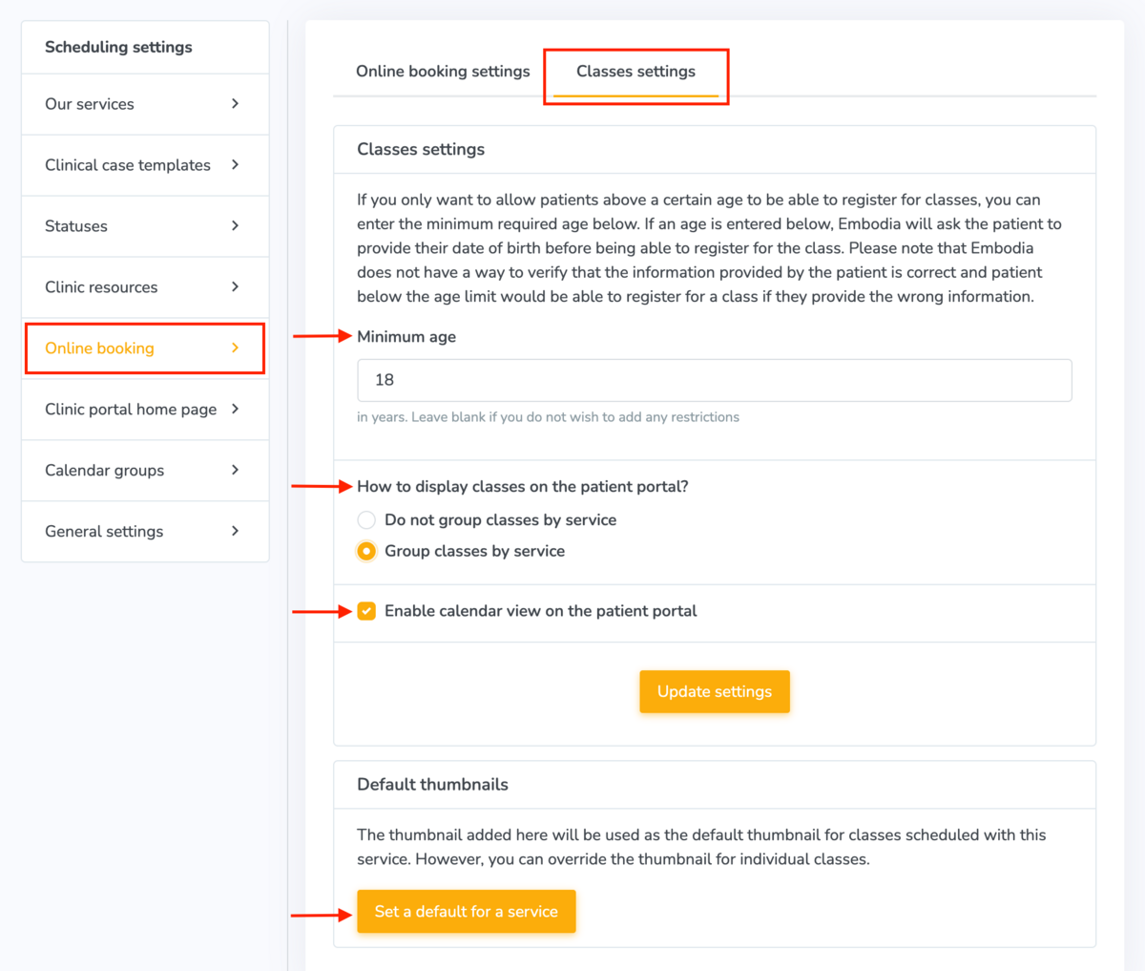The image size is (1145, 971).
Task: Click Set a default for a service
Action: [466, 912]
